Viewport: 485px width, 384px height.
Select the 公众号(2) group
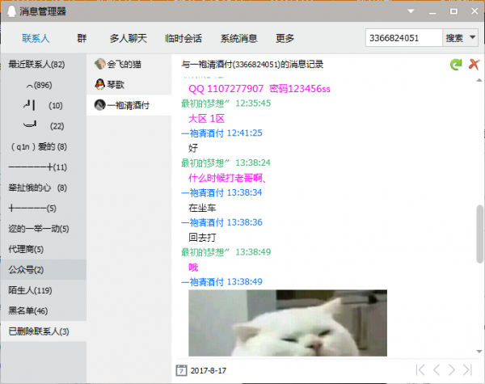point(44,270)
